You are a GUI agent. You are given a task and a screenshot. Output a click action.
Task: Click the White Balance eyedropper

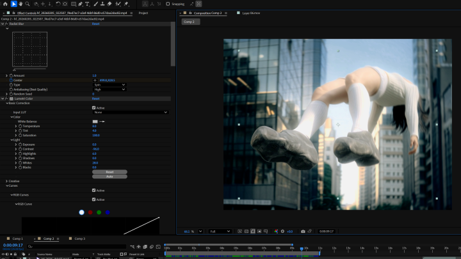(101, 122)
